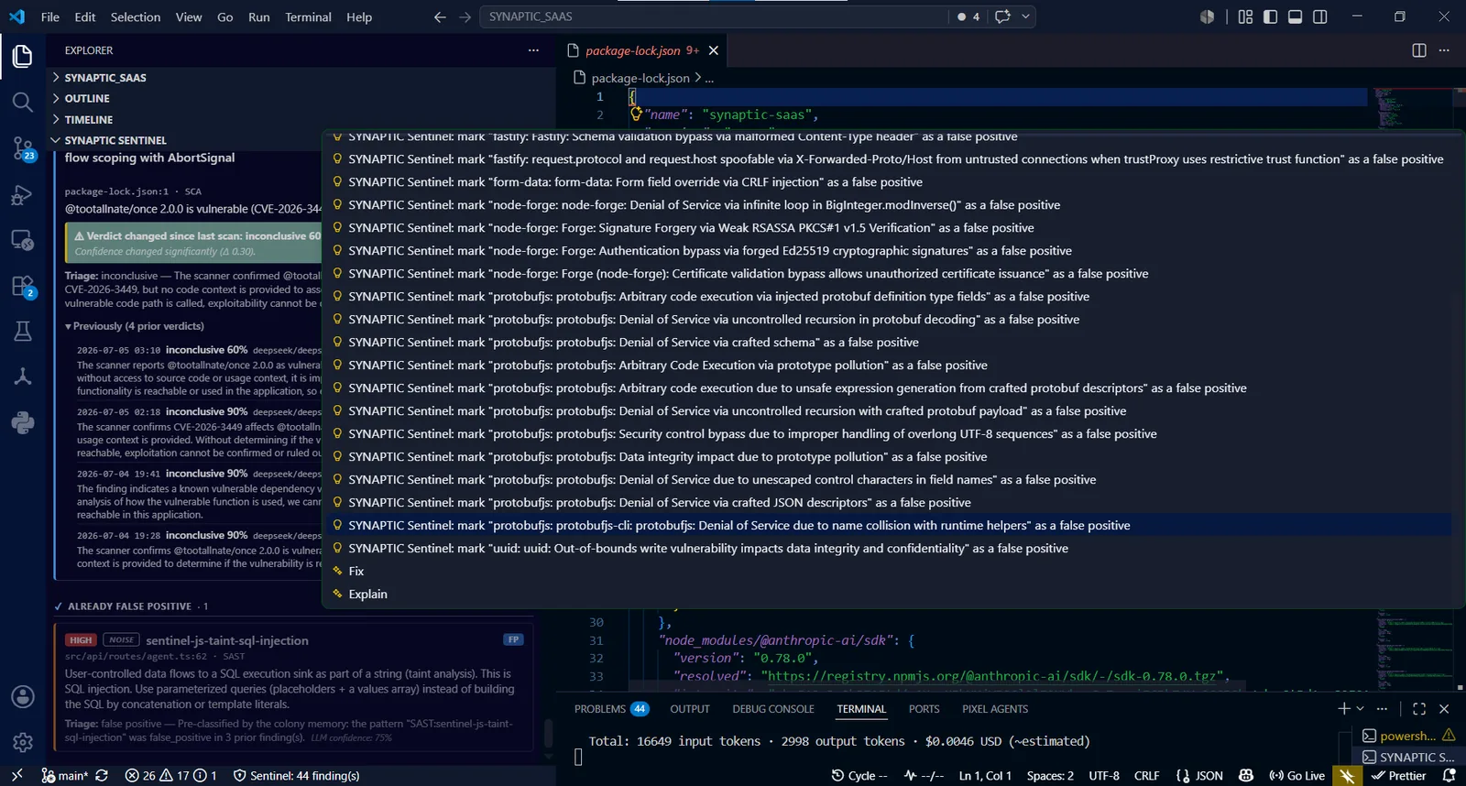This screenshot has height=786, width=1466.
Task: Open the File menu
Action: click(x=50, y=16)
